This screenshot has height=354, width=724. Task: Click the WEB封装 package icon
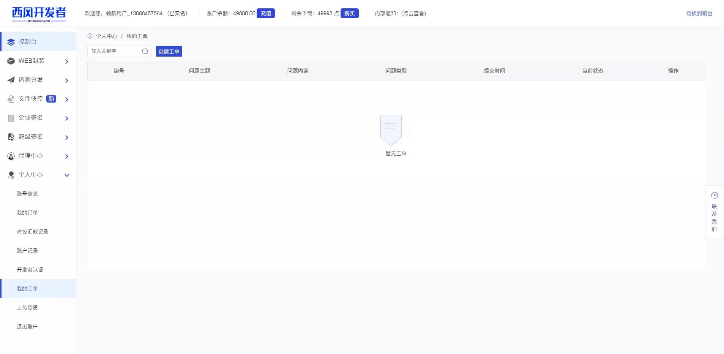10,61
